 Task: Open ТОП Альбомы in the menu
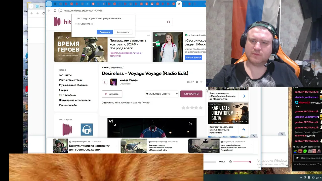(x=67, y=95)
